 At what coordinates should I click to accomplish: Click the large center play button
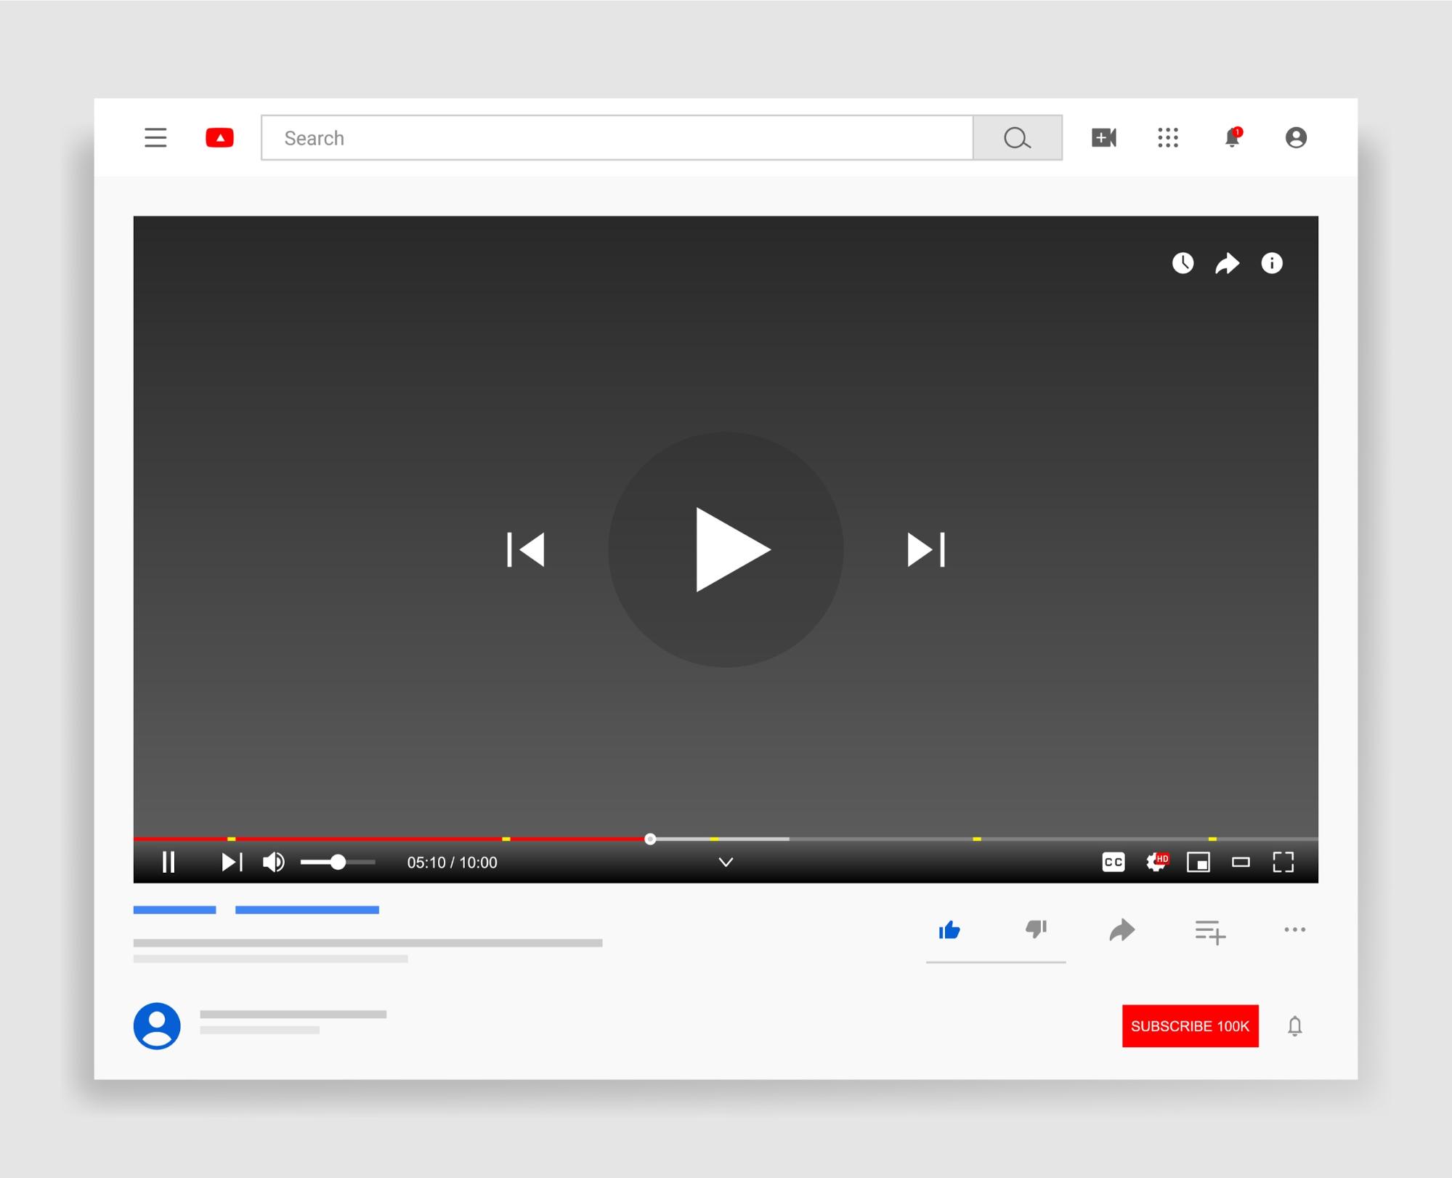tap(726, 549)
